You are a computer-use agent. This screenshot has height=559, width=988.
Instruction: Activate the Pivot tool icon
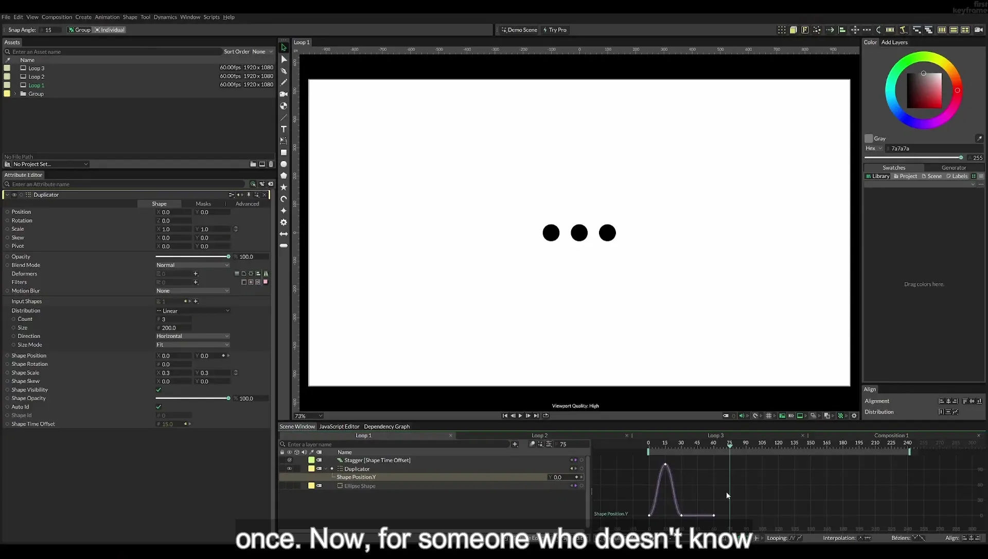coord(284,106)
